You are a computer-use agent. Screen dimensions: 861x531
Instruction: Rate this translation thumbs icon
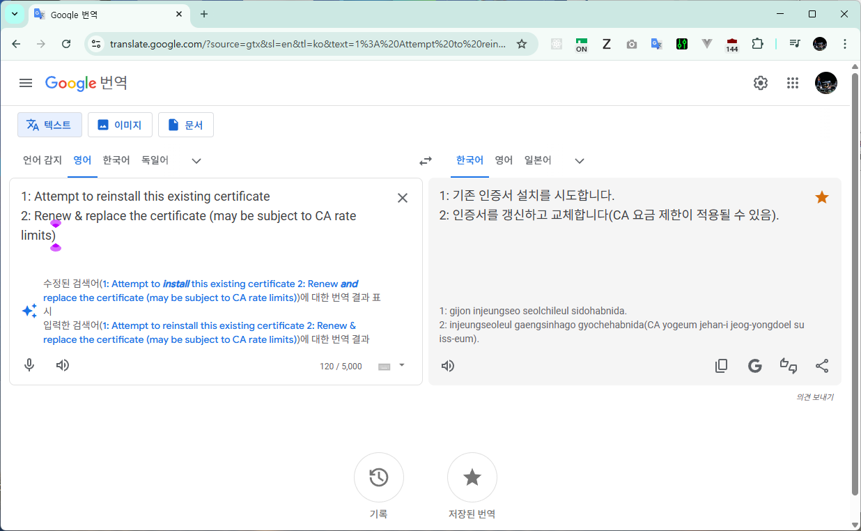tap(789, 366)
